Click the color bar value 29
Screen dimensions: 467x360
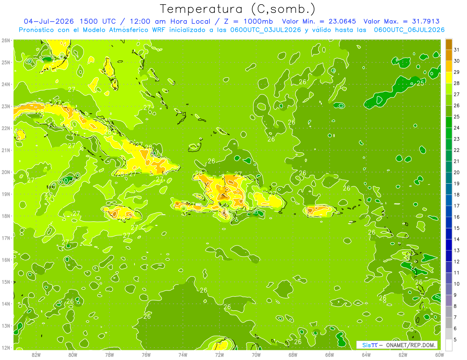tap(457, 72)
